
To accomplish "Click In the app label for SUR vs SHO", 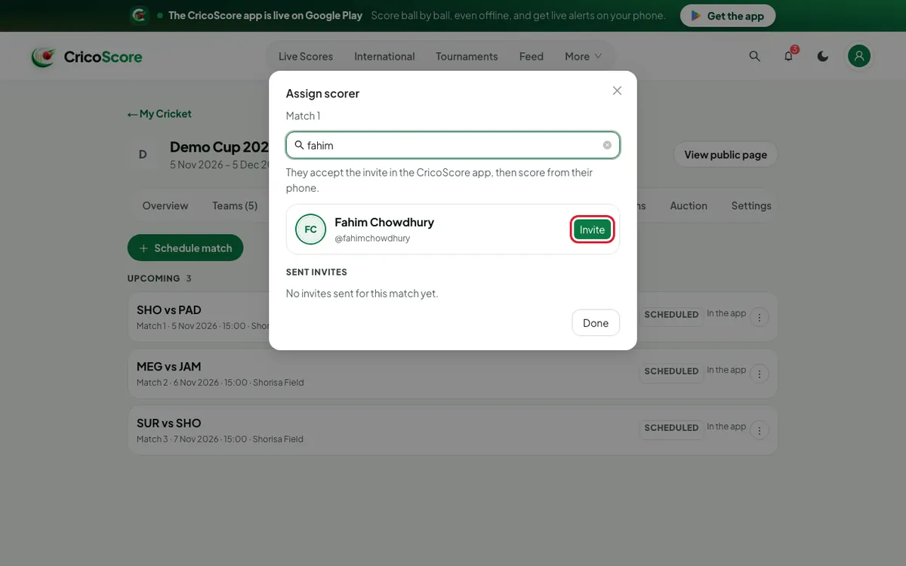I will coord(726,426).
